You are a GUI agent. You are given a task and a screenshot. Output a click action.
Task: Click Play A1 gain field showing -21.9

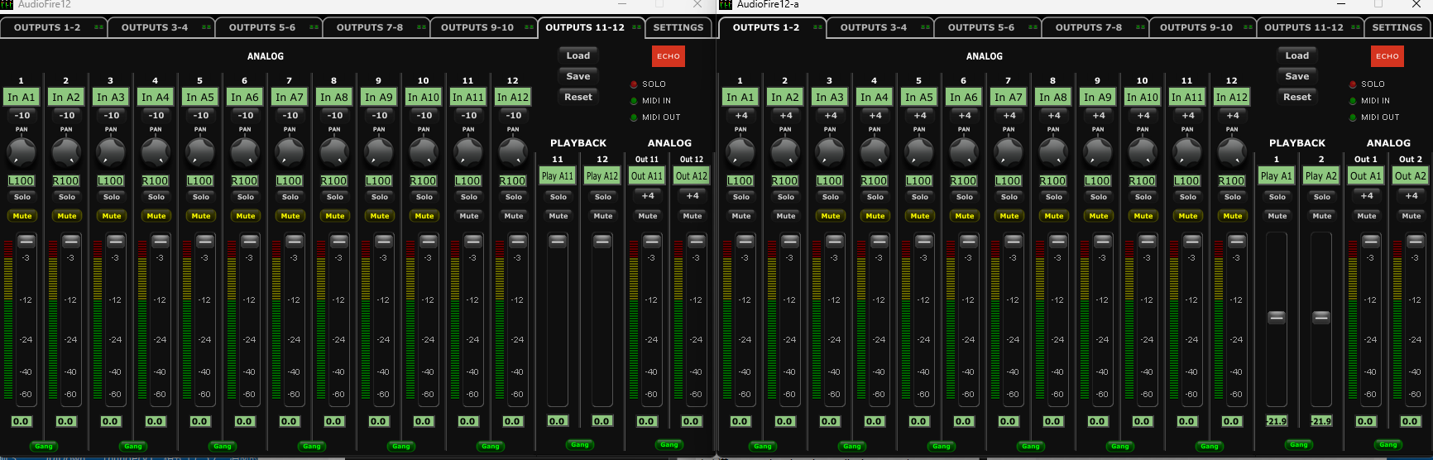pos(1277,421)
